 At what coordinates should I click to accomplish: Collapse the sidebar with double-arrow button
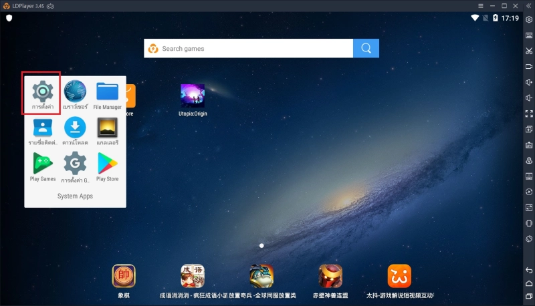529,5
